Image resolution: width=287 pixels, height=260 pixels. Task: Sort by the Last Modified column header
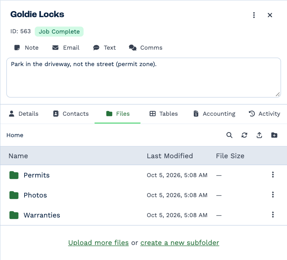(x=170, y=156)
